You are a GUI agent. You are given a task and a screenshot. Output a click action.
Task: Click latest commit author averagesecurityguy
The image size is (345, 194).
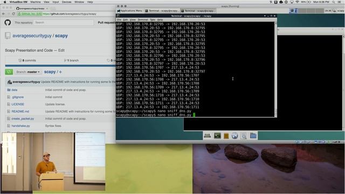coord(26,82)
